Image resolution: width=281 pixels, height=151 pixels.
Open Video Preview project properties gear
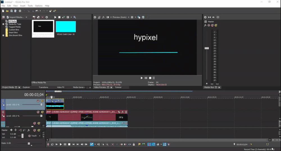pos(95,17)
